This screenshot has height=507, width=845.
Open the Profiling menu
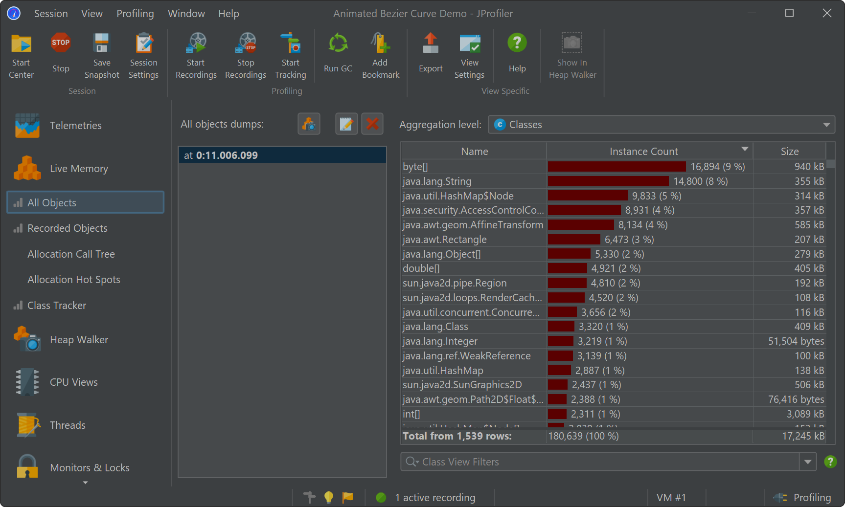coord(135,14)
